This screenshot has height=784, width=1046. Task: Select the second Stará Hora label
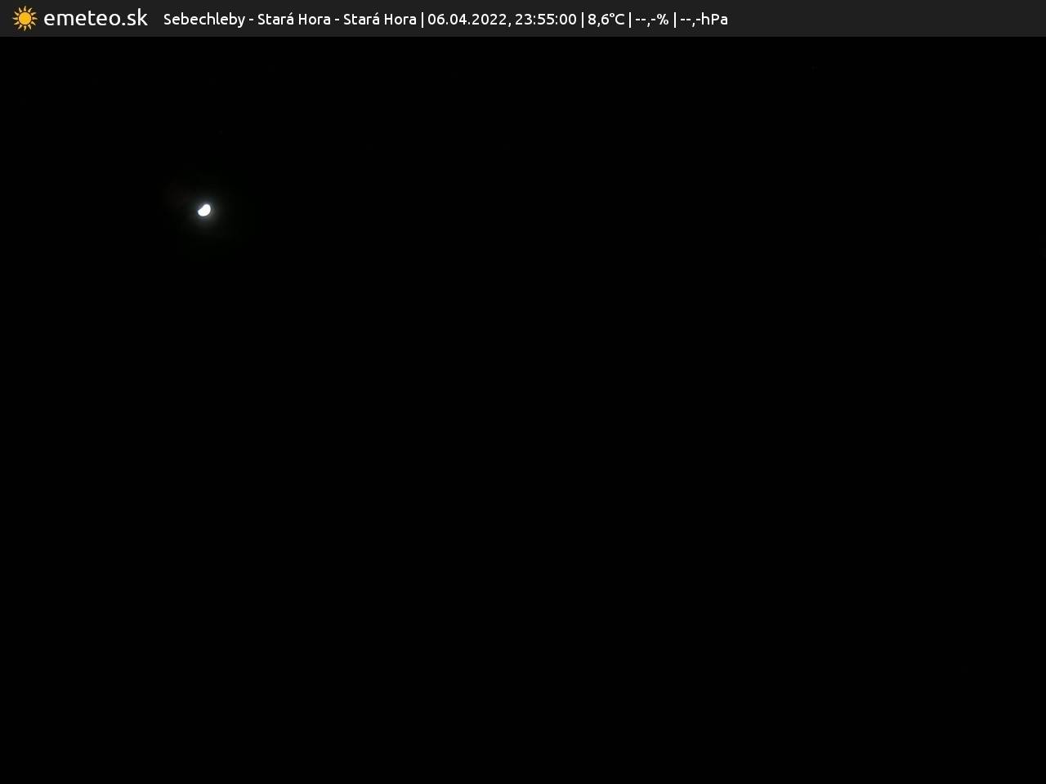(379, 19)
